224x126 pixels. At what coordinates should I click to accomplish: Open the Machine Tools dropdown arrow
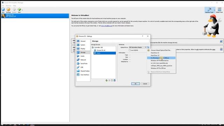point(215,10)
